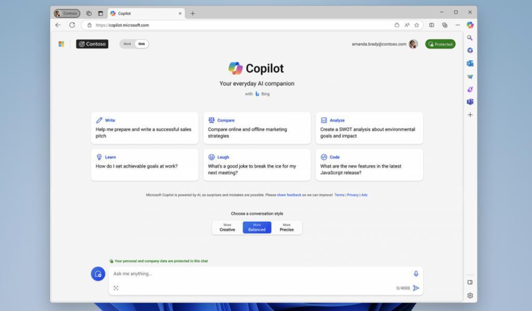Click the 0/4000 character counter

pyautogui.click(x=403, y=288)
